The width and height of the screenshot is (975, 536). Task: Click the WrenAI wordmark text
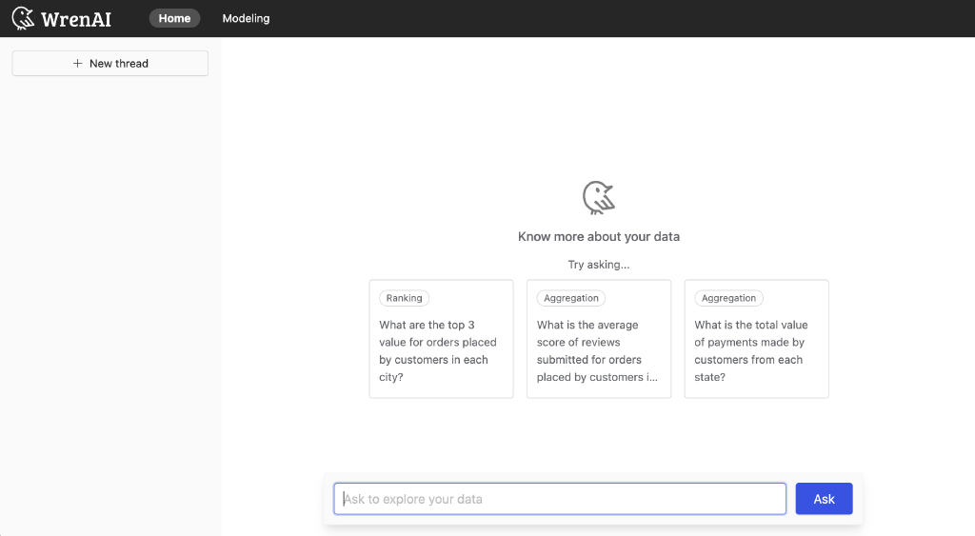click(76, 19)
